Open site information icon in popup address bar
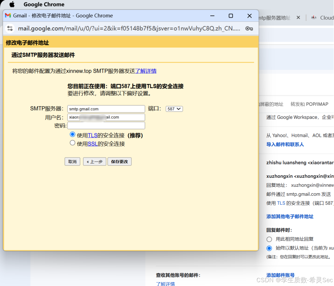This screenshot has width=334, height=286. click(10, 28)
